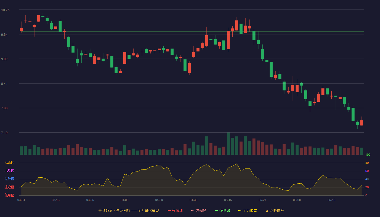
Task: Toggle the 强压线 legend series
Action: pyautogui.click(x=175, y=210)
